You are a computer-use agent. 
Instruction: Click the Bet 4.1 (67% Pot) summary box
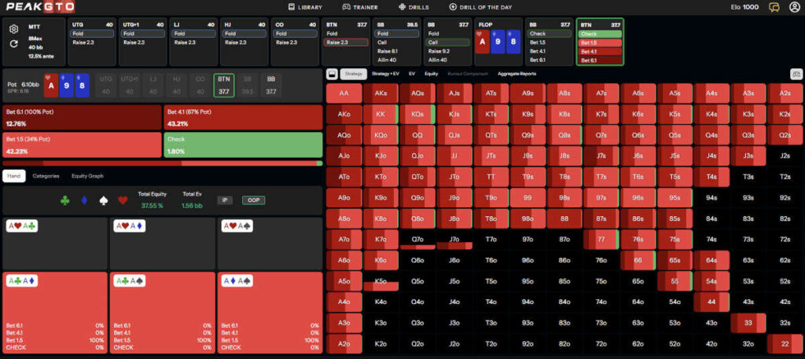coord(243,118)
